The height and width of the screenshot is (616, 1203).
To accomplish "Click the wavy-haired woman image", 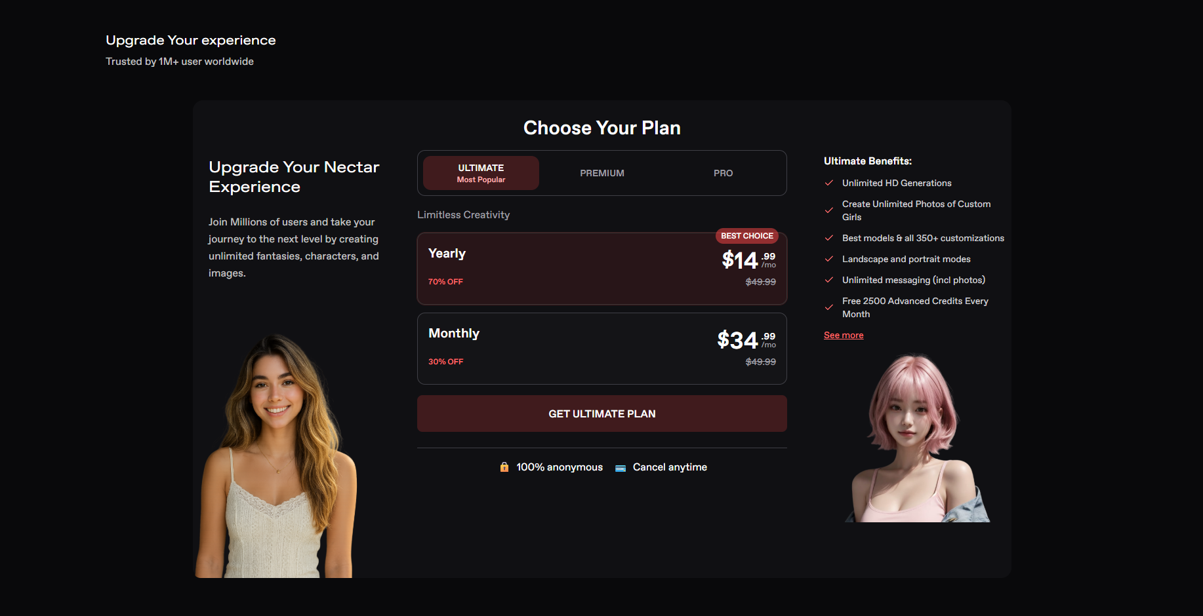I will point(276,456).
